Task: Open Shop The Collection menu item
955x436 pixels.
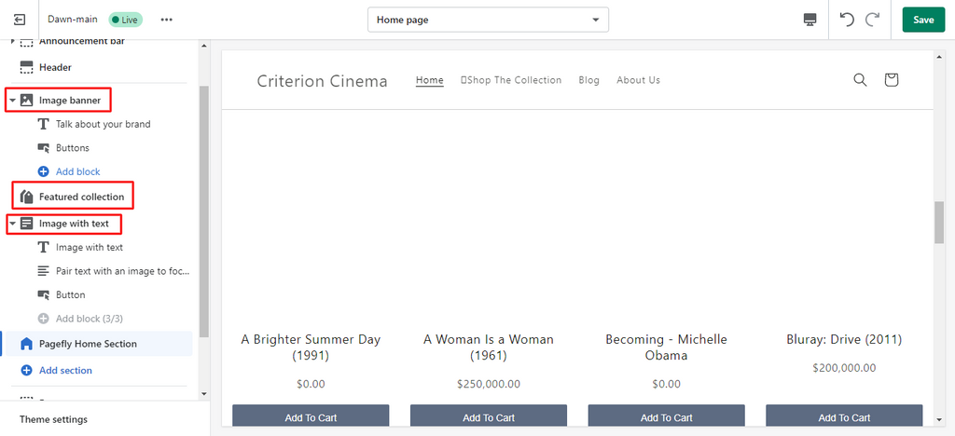Action: click(x=511, y=80)
